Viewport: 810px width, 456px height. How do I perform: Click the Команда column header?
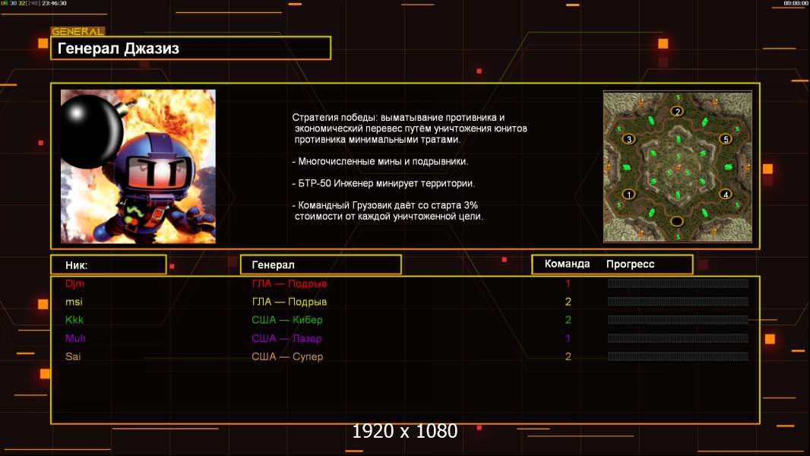point(567,264)
